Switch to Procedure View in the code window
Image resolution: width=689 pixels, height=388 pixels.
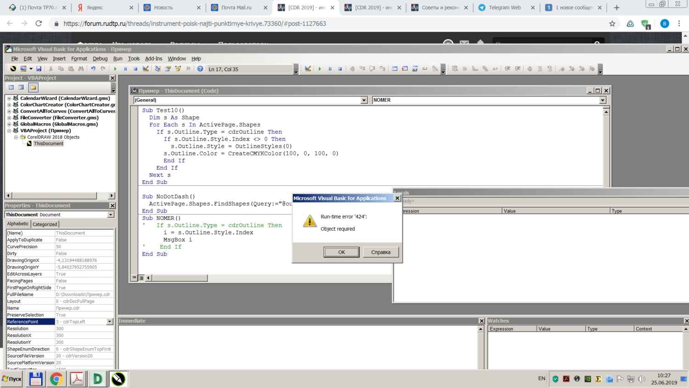(x=134, y=278)
